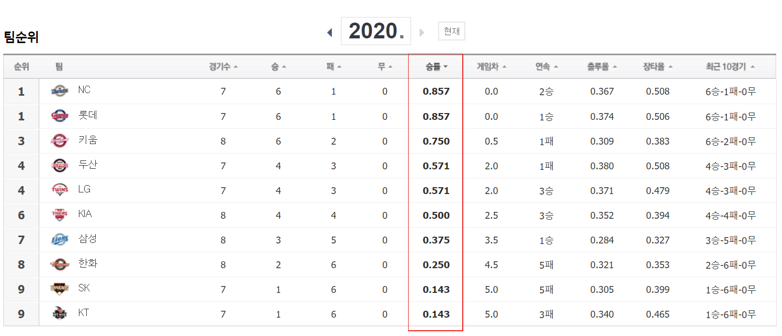Screen dimensions: 782x336
Task: Click the Doosan Bears team logo
Action: pos(59,166)
